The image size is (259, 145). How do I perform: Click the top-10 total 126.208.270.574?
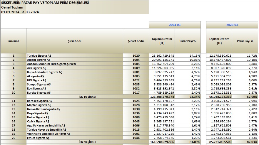(x=162, y=97)
